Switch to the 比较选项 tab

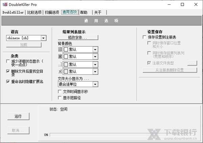click(34, 13)
